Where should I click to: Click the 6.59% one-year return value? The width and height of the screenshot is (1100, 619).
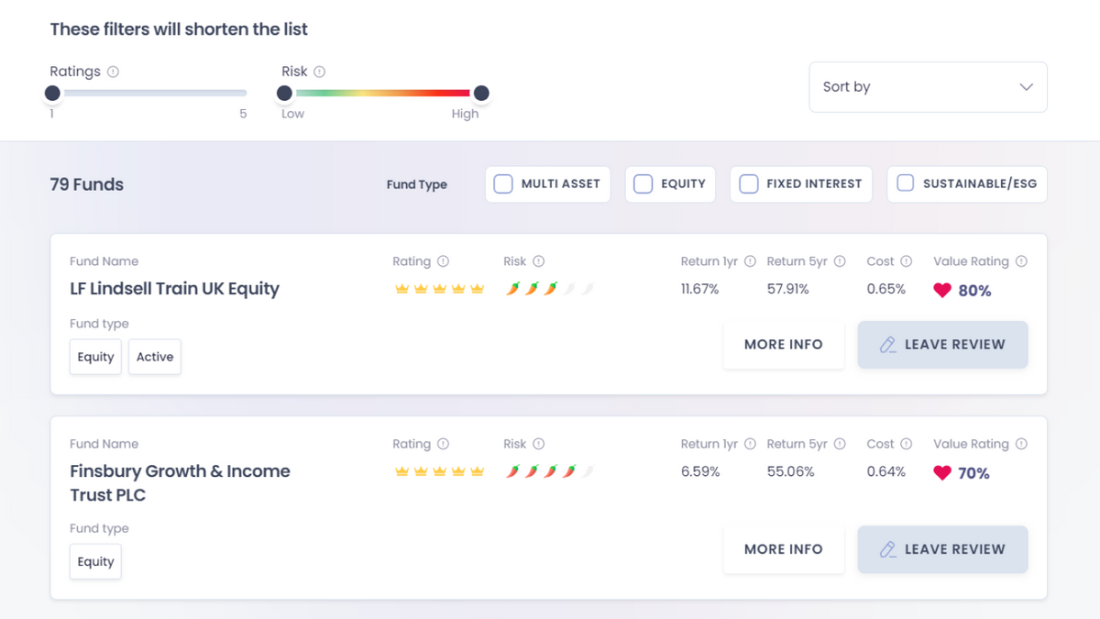click(699, 471)
